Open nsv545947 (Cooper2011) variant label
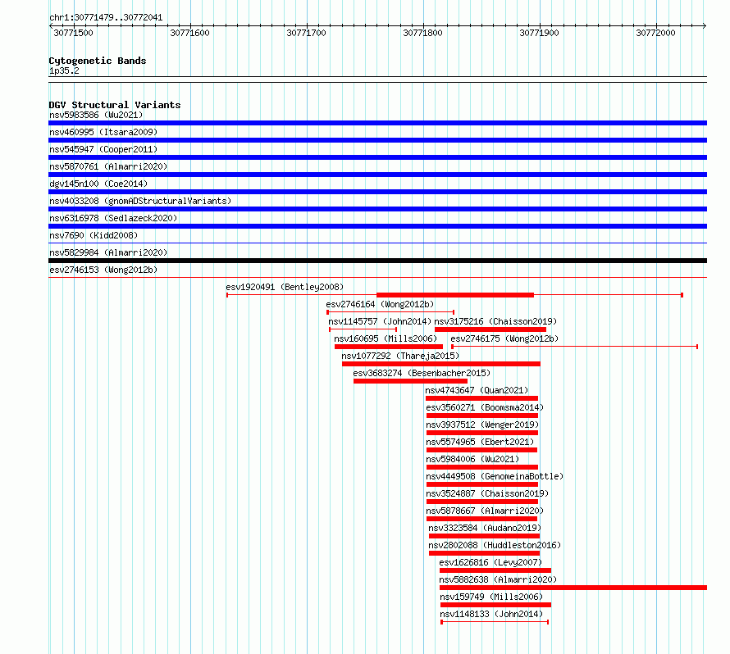 [103, 149]
